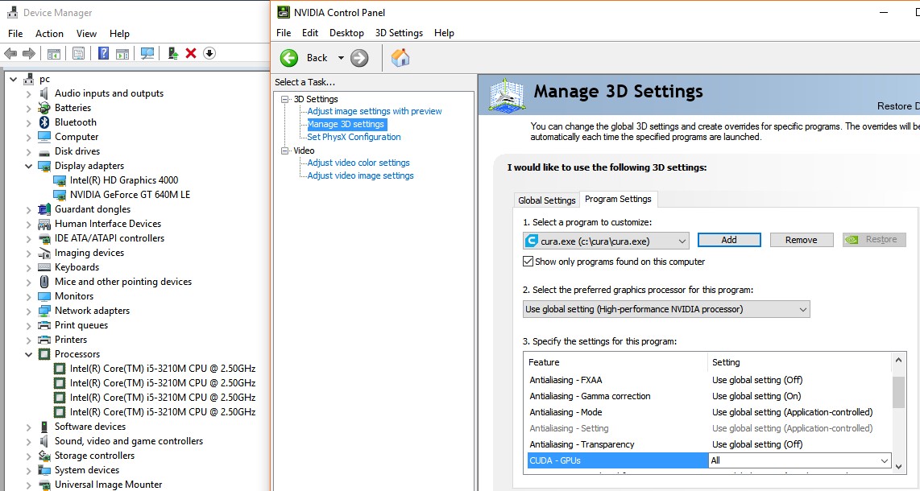Click the Scan for hardware changes icon
The height and width of the screenshot is (491, 920).
tap(147, 53)
